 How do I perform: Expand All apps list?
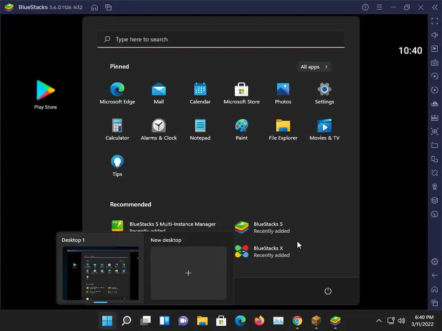tap(314, 67)
